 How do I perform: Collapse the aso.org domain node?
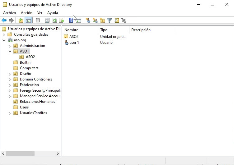[x=4, y=40]
